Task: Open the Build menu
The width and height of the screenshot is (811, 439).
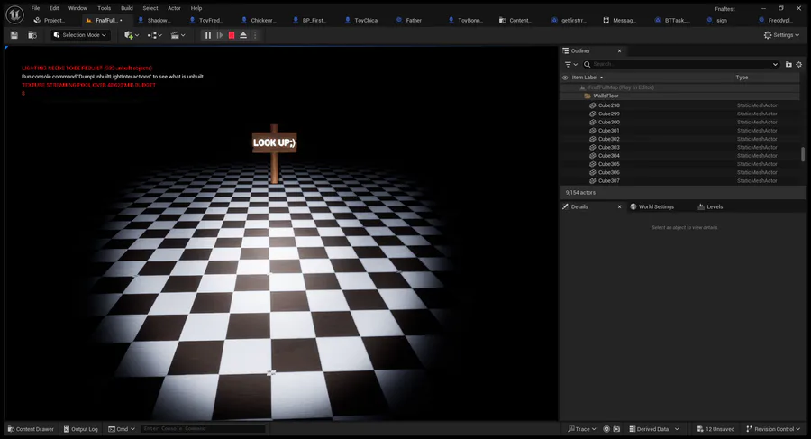Action: coord(127,8)
